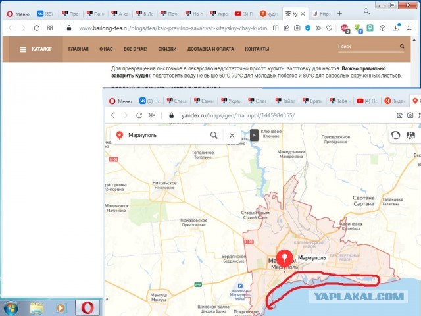421x316 pixels.
Task: Click the bailong-tea address bar URL
Action: point(173,28)
